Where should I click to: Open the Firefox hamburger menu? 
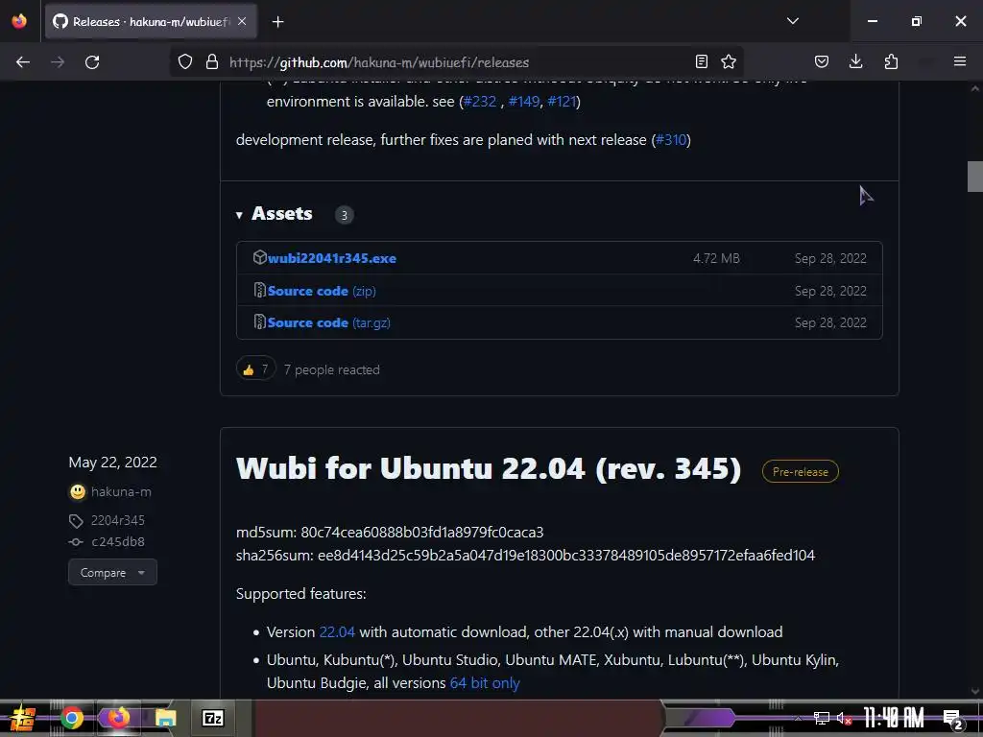(x=960, y=61)
